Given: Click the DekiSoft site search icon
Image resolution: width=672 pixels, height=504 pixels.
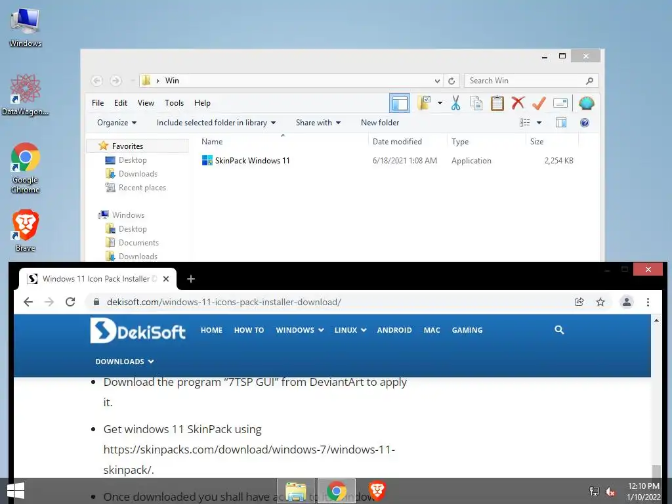Looking at the screenshot, I should pyautogui.click(x=559, y=329).
